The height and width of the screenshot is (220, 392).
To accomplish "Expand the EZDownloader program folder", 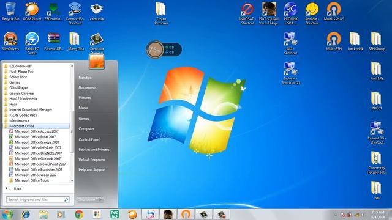I will (x=36, y=66).
